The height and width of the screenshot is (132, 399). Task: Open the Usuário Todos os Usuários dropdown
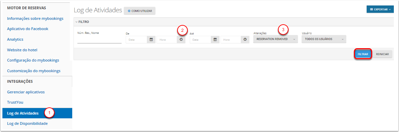point(324,39)
